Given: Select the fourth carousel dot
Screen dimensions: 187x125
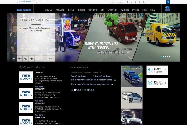Looking at the screenshot, I should 167,57.
